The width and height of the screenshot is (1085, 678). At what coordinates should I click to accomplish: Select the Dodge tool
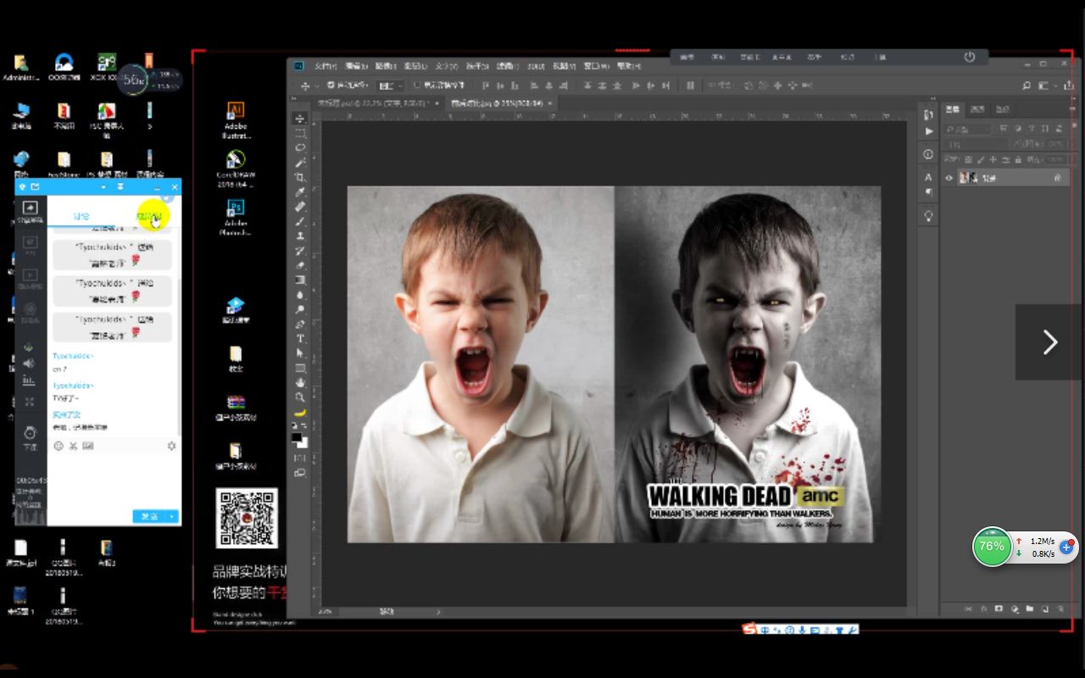coord(300,309)
